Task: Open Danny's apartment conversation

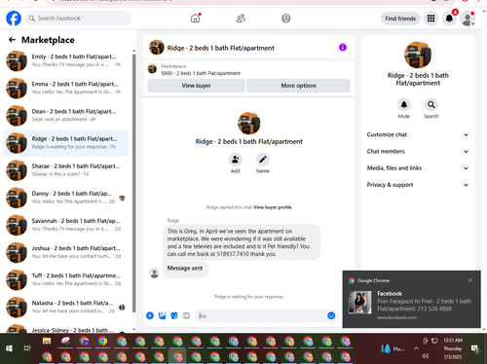Action: (65, 198)
